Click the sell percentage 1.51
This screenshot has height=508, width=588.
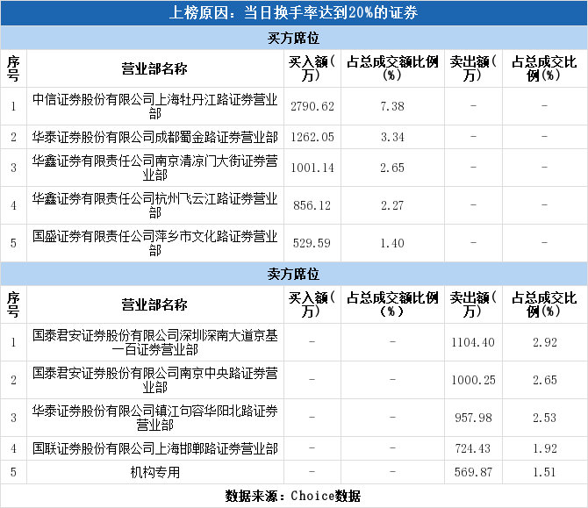[x=544, y=472]
